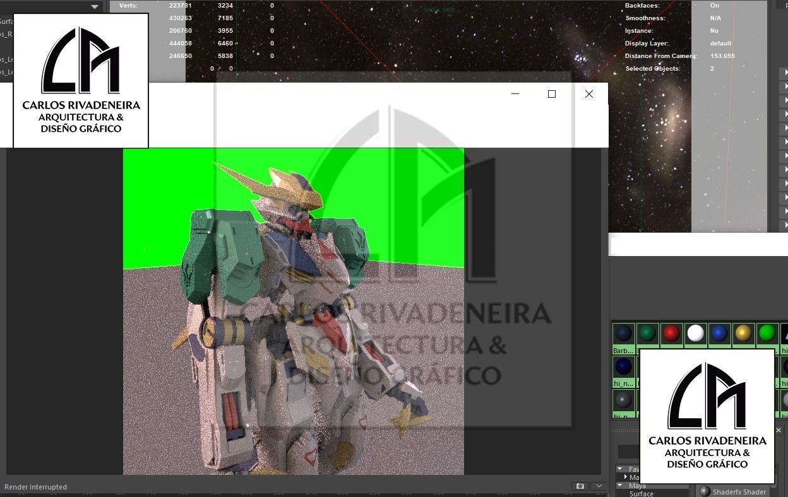Click the Smoothness: heads-up label

tap(645, 18)
